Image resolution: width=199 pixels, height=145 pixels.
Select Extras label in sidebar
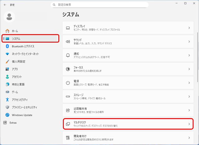click(13, 123)
